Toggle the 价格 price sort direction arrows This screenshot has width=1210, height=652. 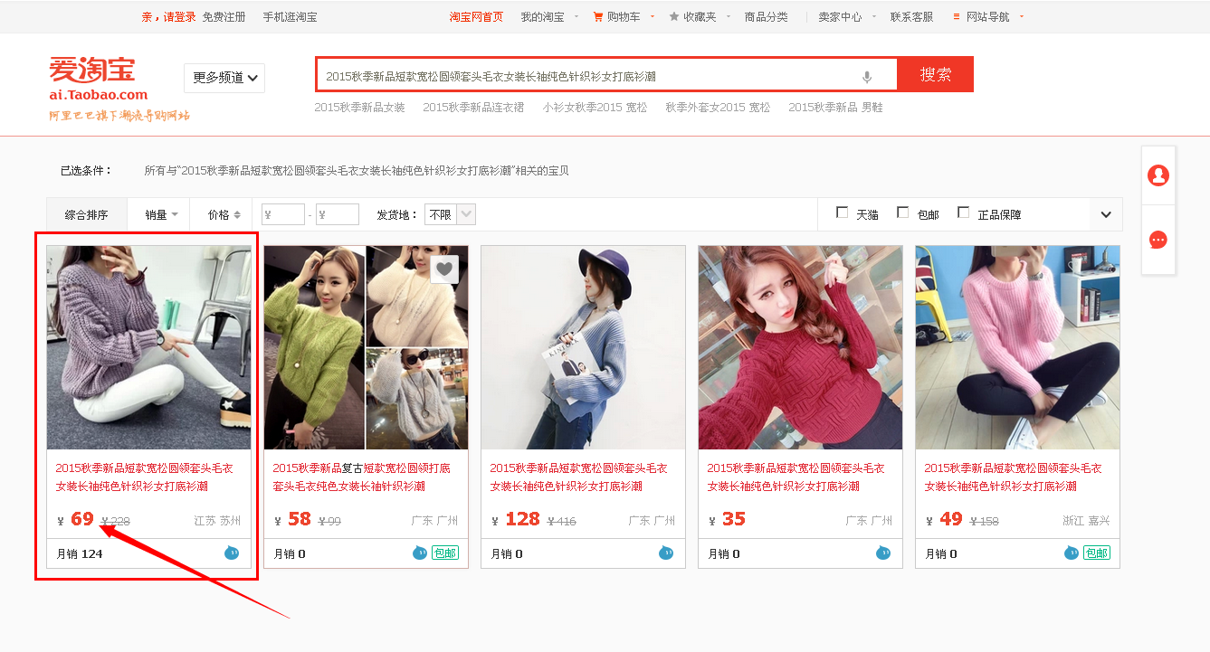point(237,213)
